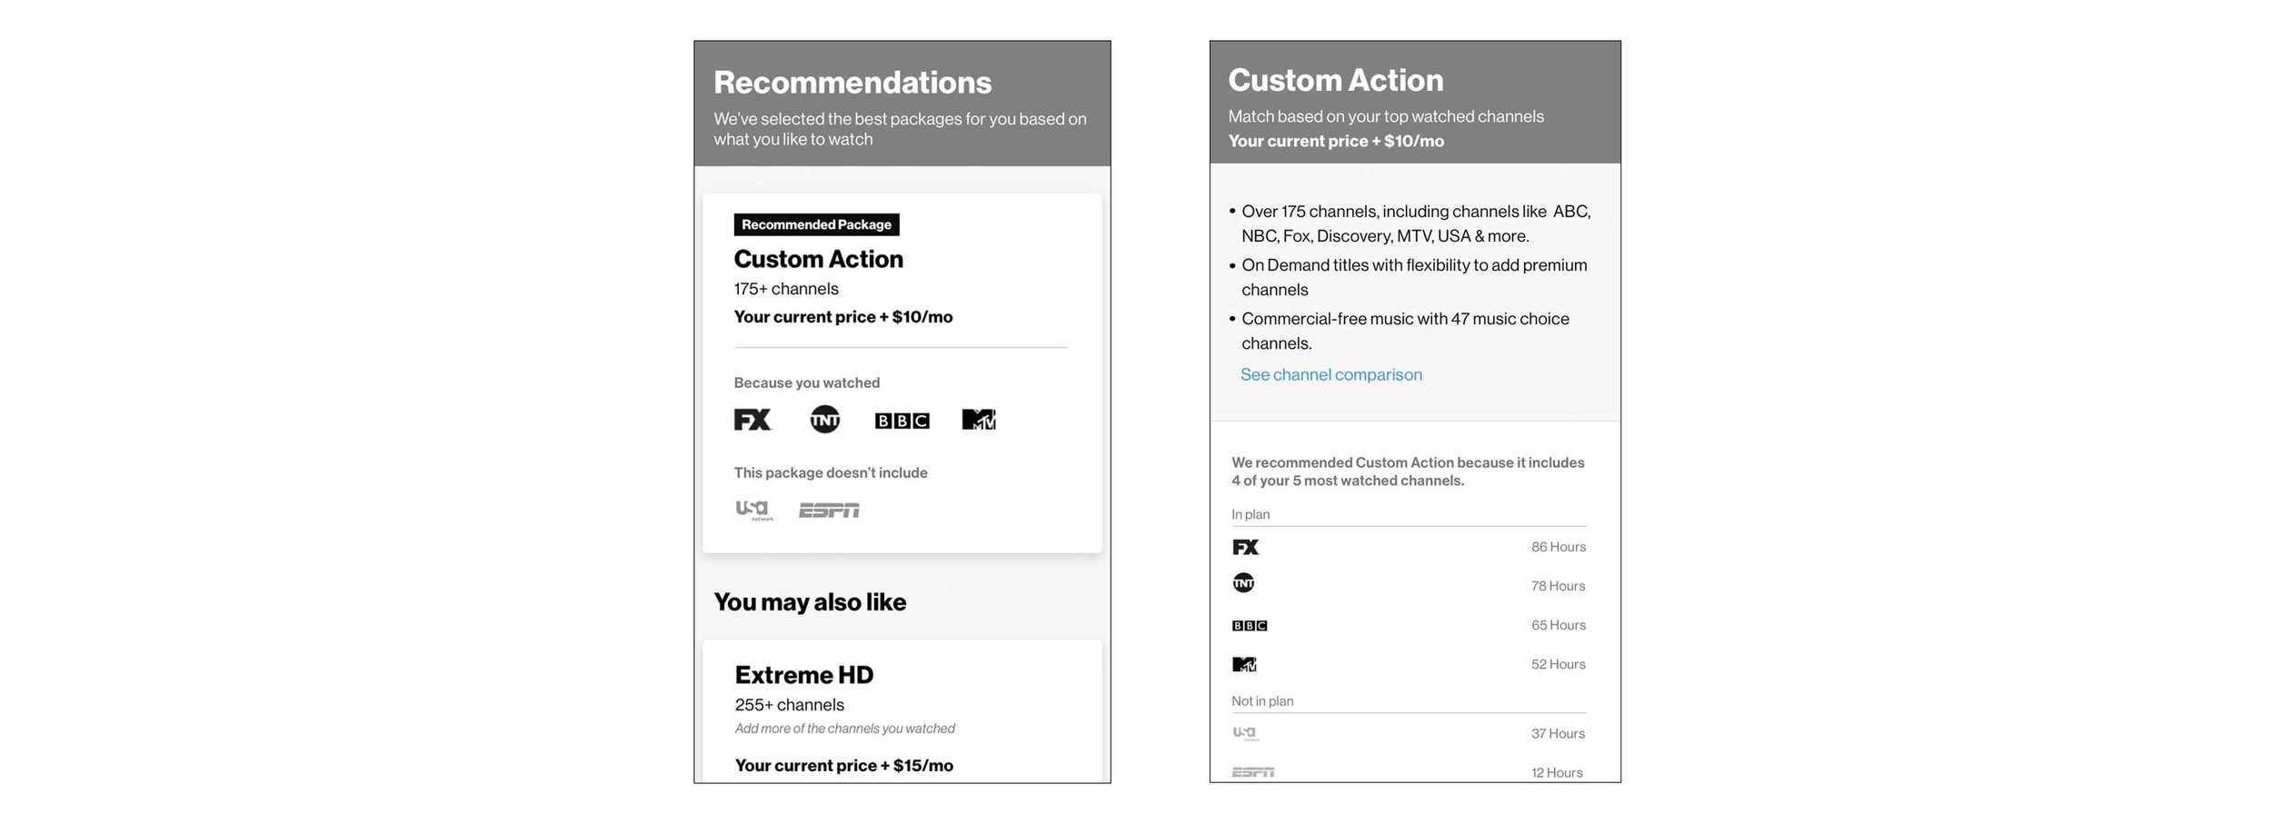Click the 78 Hours value for TNT

1558,586
